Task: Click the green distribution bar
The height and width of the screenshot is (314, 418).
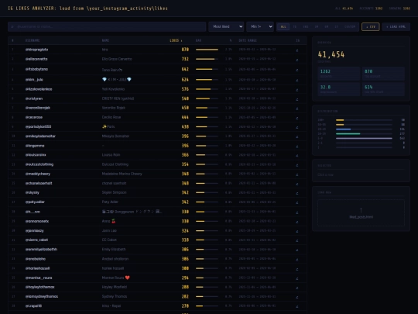Action: pyautogui.click(x=348, y=134)
